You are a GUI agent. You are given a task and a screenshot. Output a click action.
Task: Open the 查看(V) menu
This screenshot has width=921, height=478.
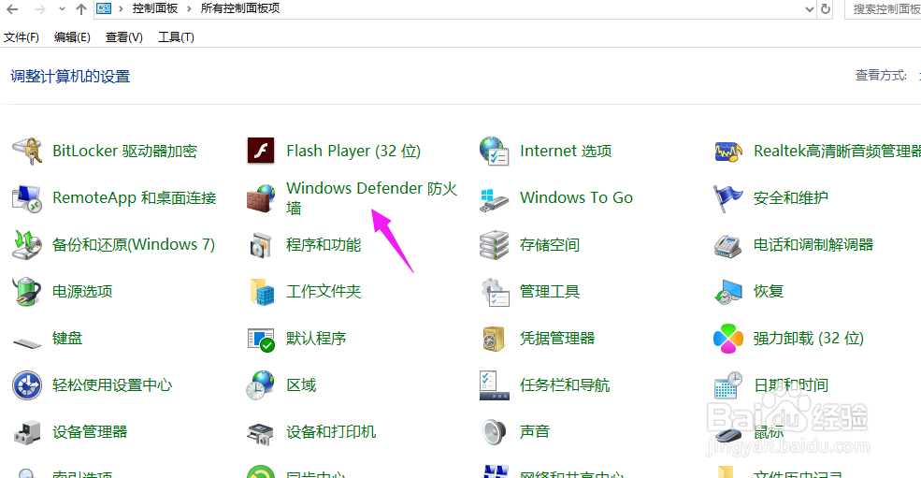click(x=124, y=37)
